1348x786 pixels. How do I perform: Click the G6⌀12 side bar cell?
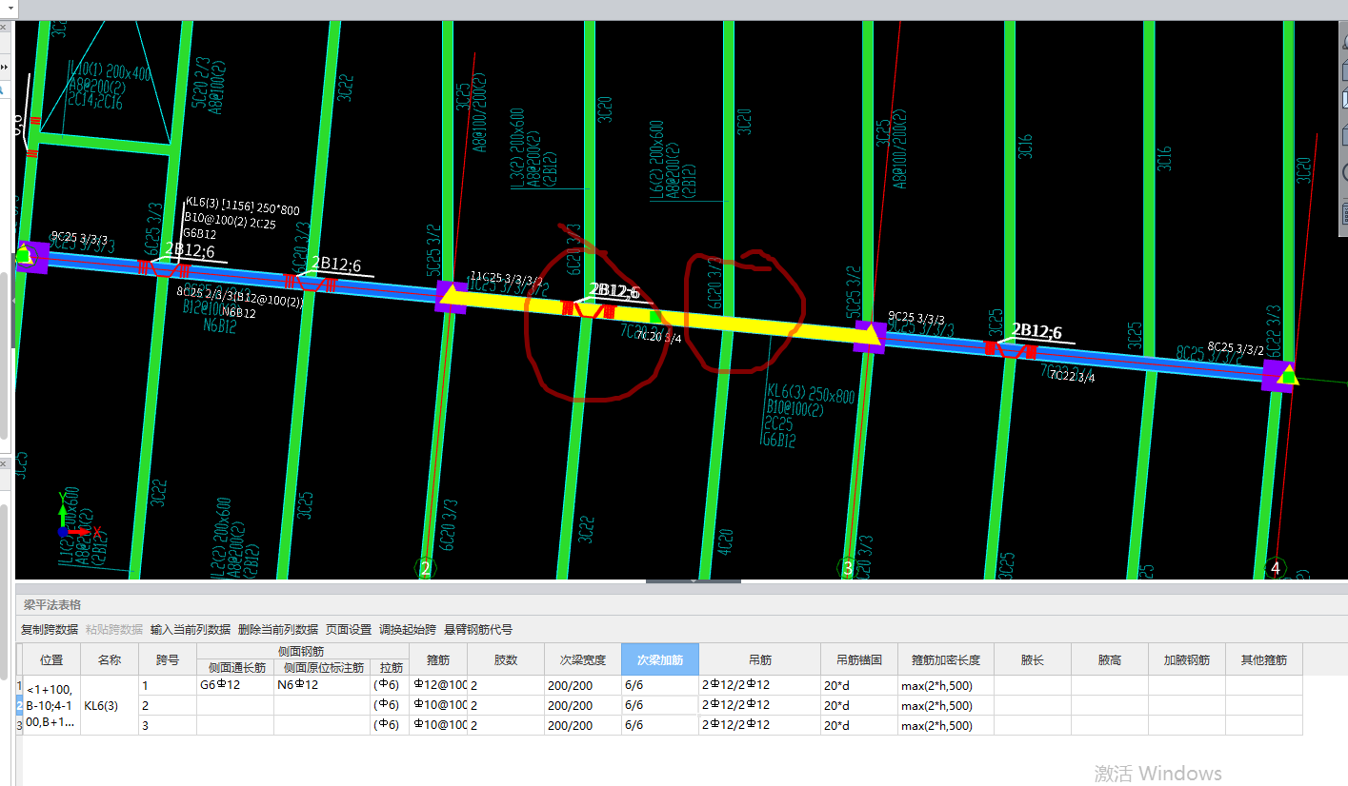click(235, 685)
